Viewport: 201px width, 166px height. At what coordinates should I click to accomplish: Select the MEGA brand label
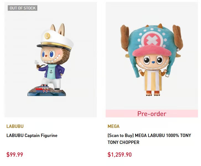(x=113, y=126)
